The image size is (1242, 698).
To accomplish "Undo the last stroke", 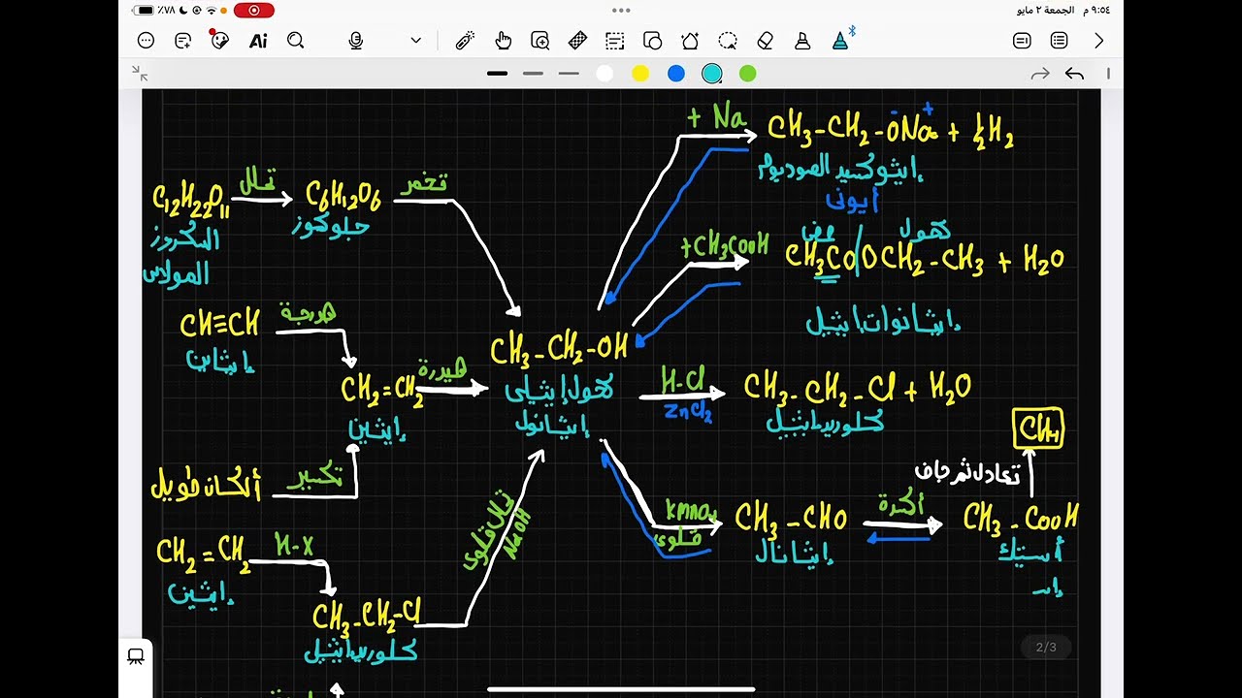I will pyautogui.click(x=1074, y=74).
